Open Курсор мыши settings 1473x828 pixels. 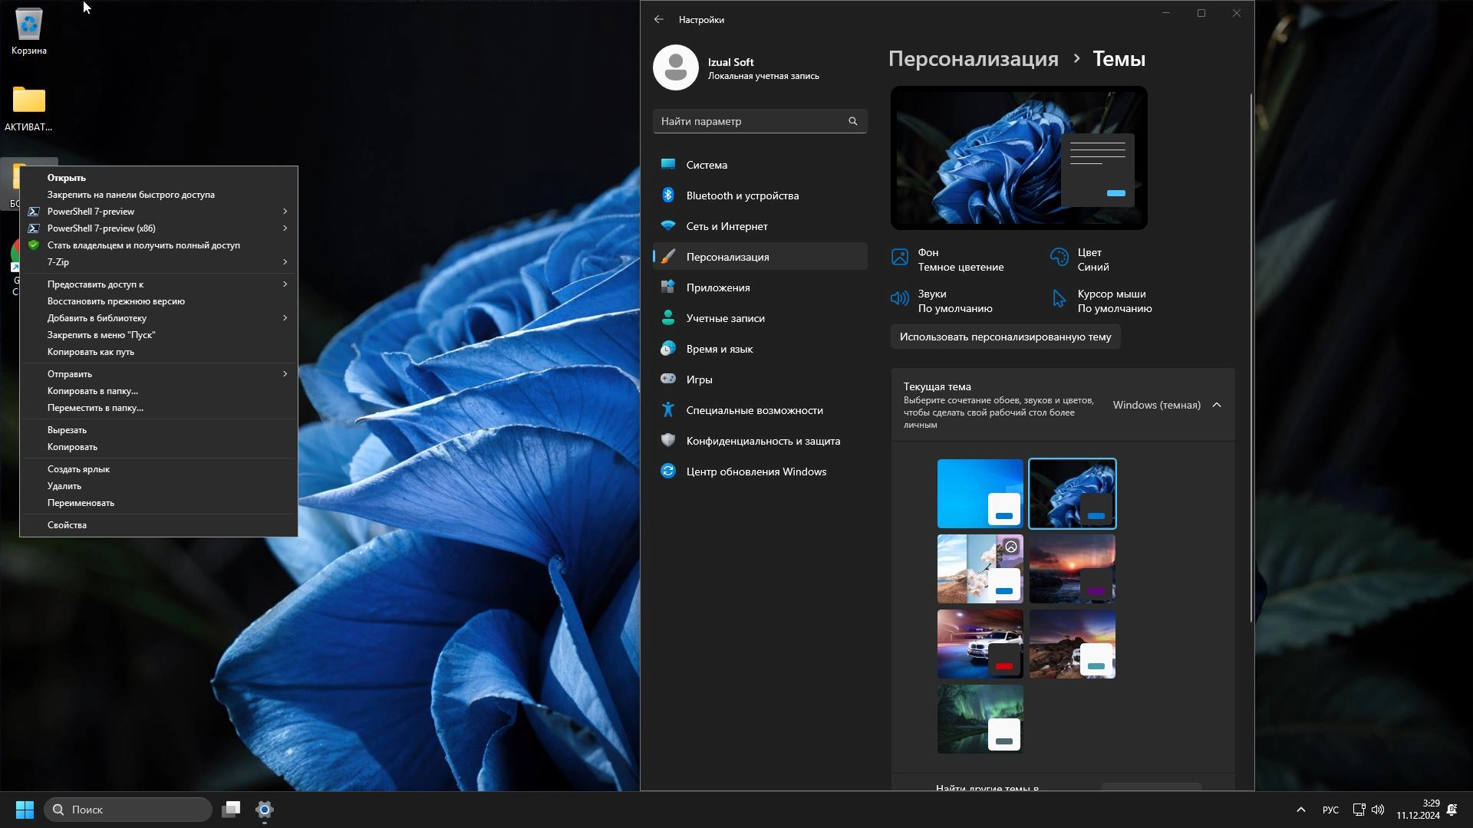click(x=1114, y=301)
